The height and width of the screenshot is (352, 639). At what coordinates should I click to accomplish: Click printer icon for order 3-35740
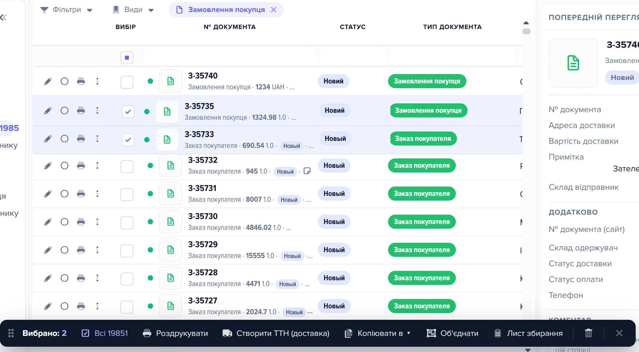pos(81,81)
